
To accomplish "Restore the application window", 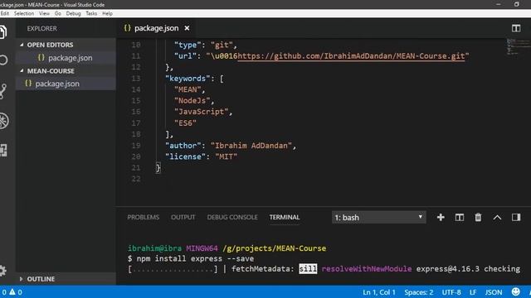I will click(x=516, y=4).
